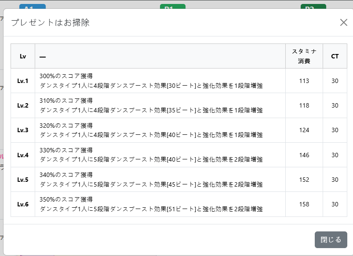This screenshot has width=353, height=256.
Task: Click the CT value 30 in Lv.1 row
Action: [x=335, y=81]
